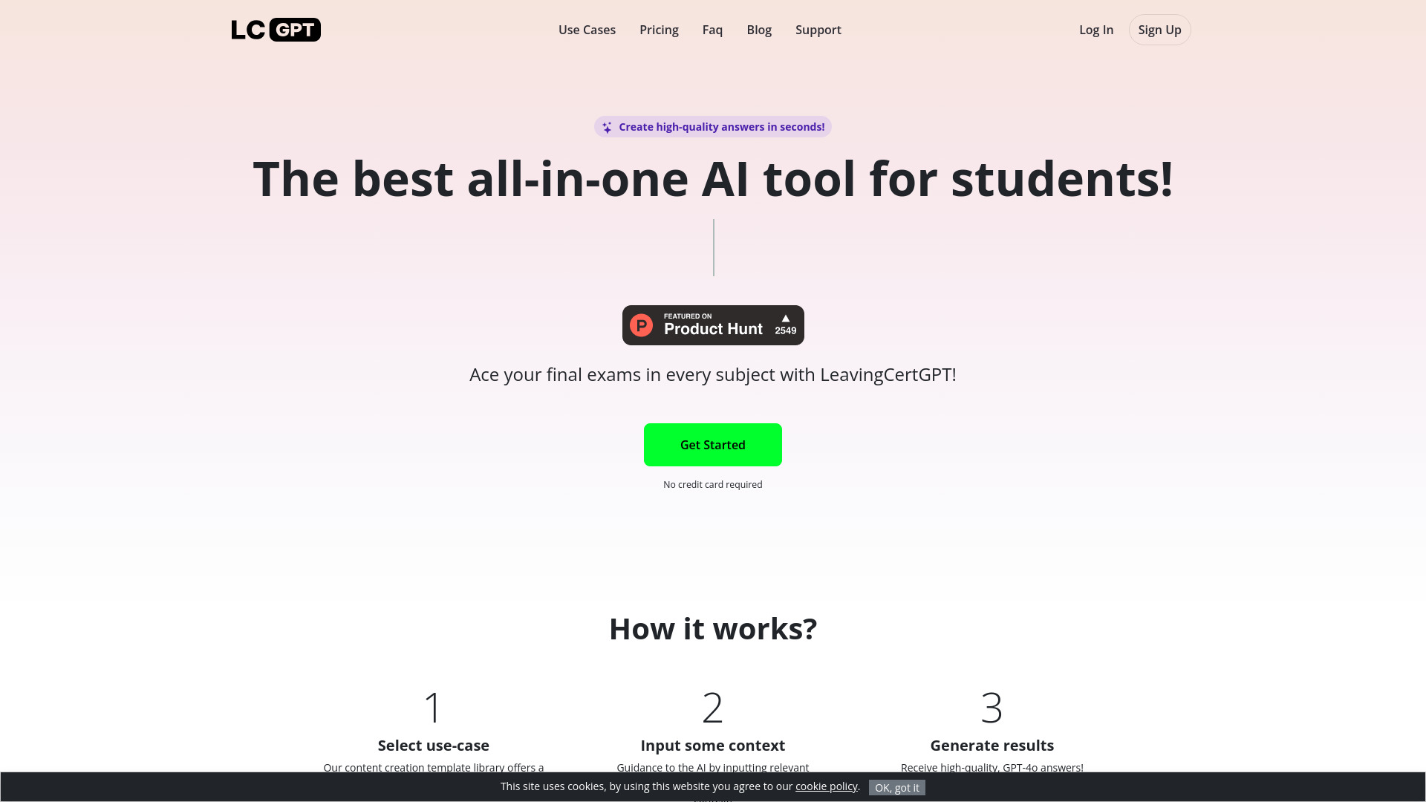
Task: Click the 'Get Started' green button
Action: tap(713, 445)
